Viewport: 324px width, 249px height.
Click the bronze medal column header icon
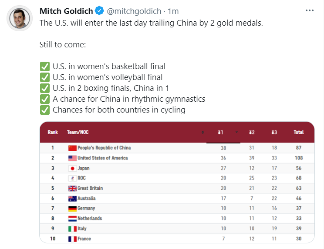pos(274,133)
